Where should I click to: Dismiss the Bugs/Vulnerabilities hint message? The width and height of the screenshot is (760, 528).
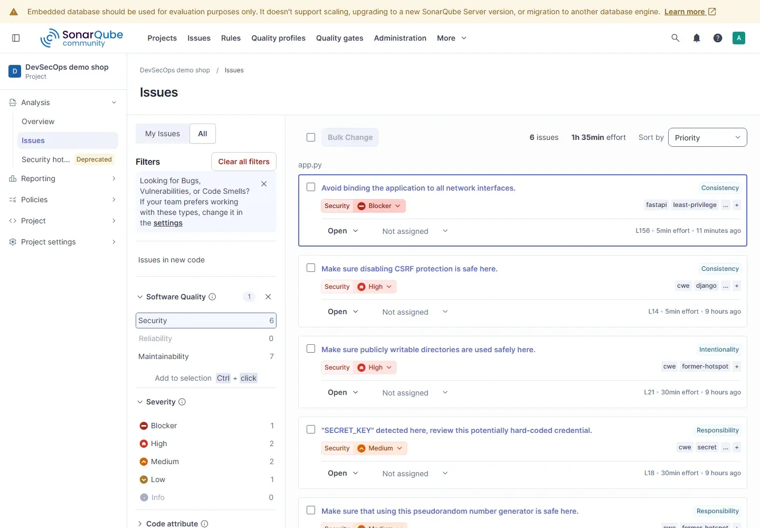[x=264, y=184]
